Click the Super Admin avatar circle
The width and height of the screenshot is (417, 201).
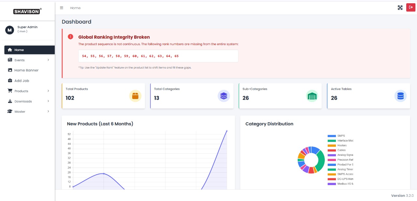9,30
